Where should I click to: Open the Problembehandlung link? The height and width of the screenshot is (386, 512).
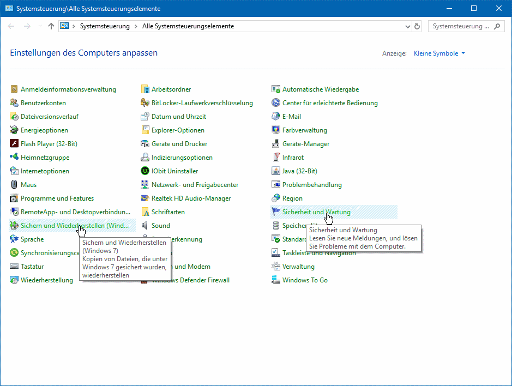(312, 185)
